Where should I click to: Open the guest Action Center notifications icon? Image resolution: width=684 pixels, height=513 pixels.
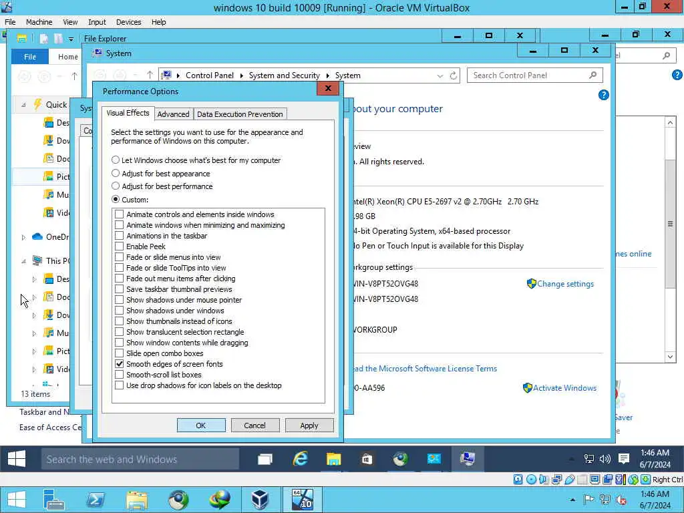point(624,458)
